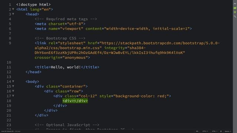Click the "background-color: red;" style value
Image resolution: width=237 pixels, height=133 pixels.
pyautogui.click(x=141, y=96)
